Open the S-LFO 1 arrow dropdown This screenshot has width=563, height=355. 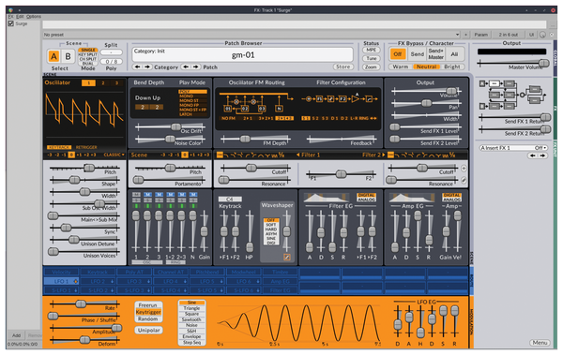pos(75,290)
